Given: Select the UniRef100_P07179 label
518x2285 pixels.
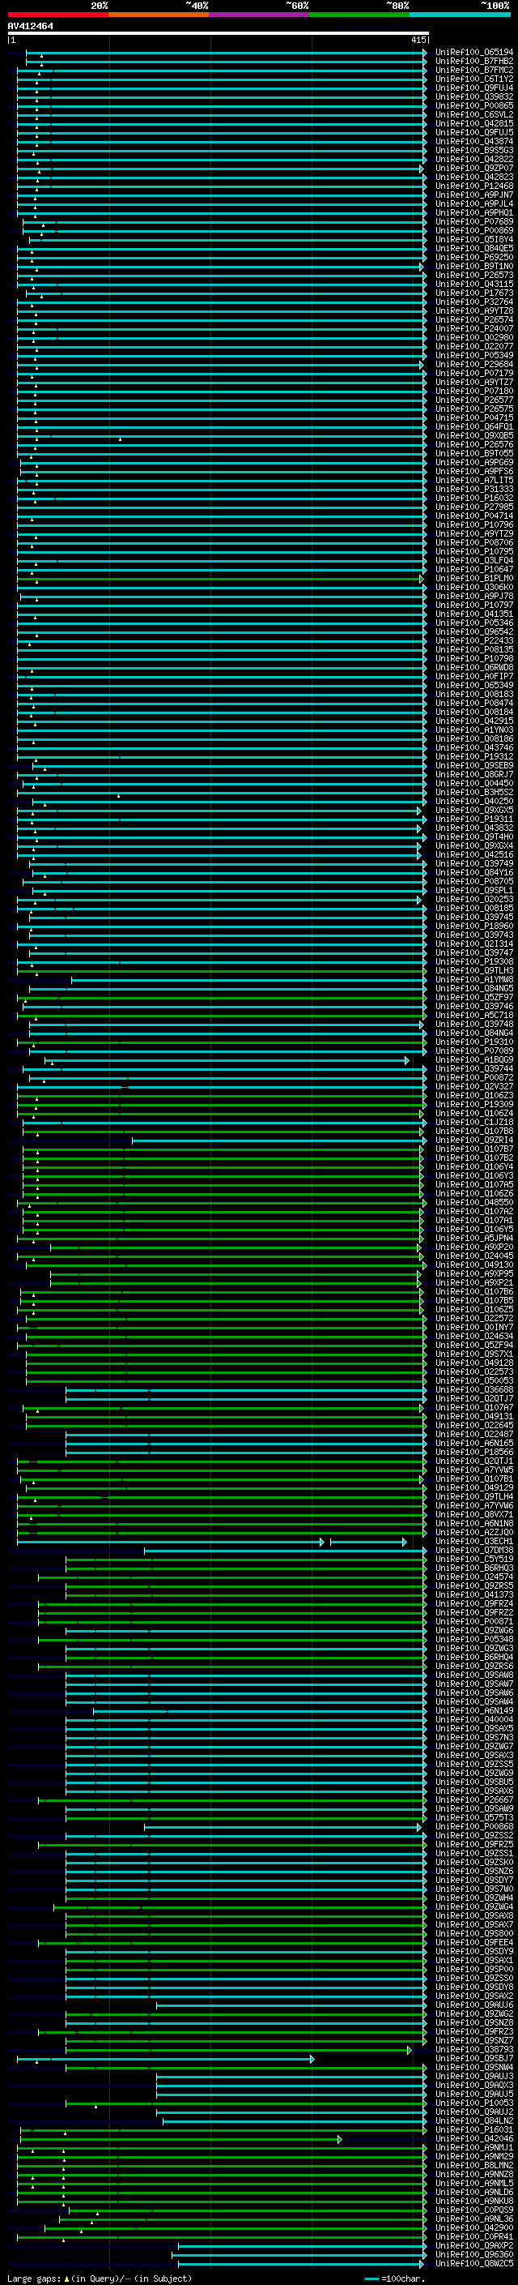Looking at the screenshot, I should point(473,374).
